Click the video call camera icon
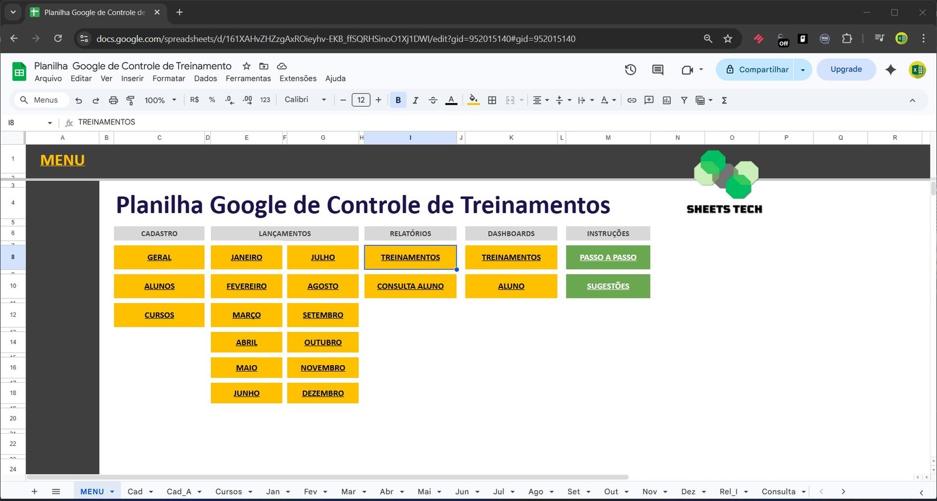 click(688, 70)
